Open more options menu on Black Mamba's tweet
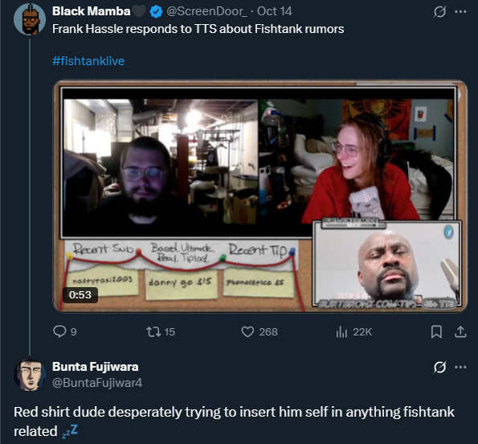This screenshot has width=478, height=444. click(460, 12)
